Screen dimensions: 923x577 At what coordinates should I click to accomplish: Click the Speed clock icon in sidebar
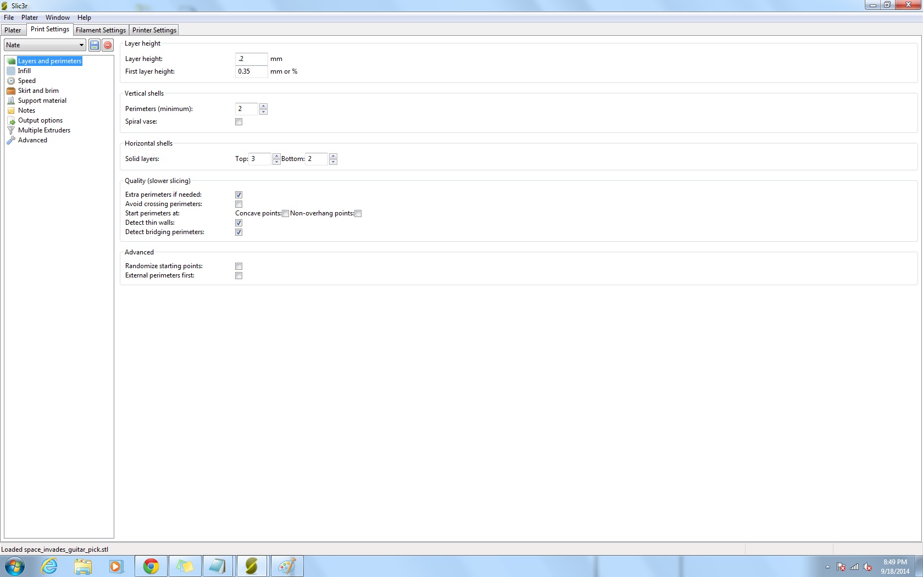tap(11, 81)
